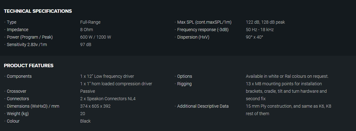Image resolution: width=356 pixels, height=131 pixels.
Task: Click the 122 dB, 128 dB peak value
Action: 265,22
